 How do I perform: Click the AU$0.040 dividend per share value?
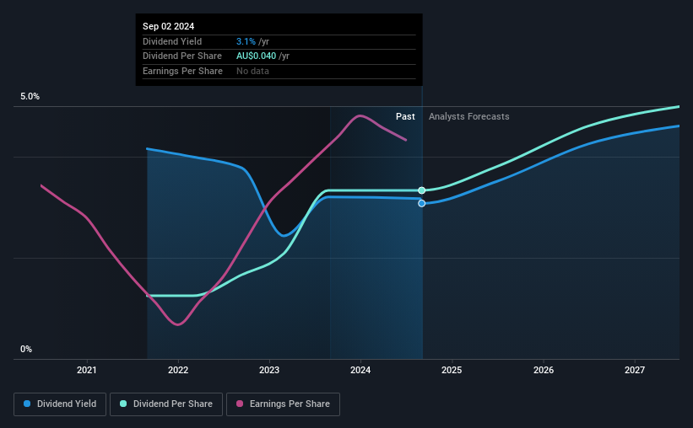point(256,56)
